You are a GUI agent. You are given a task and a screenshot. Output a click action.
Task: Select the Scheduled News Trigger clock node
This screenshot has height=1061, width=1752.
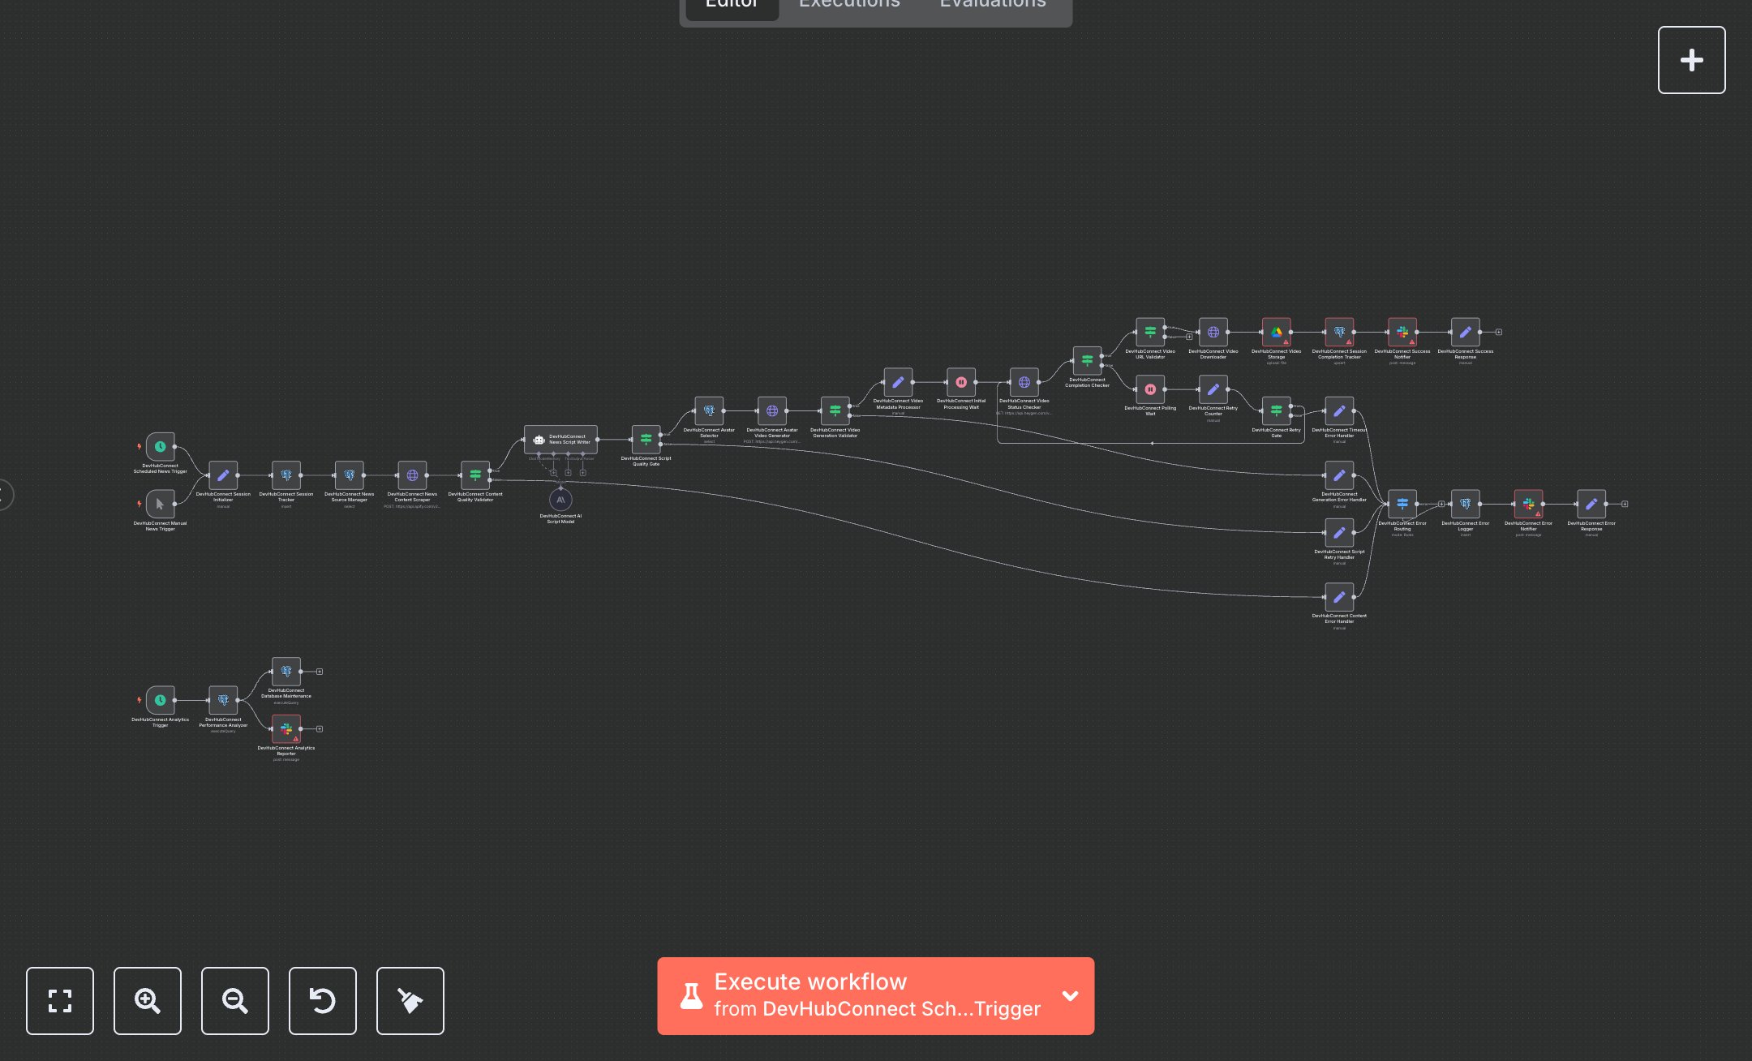click(x=161, y=447)
